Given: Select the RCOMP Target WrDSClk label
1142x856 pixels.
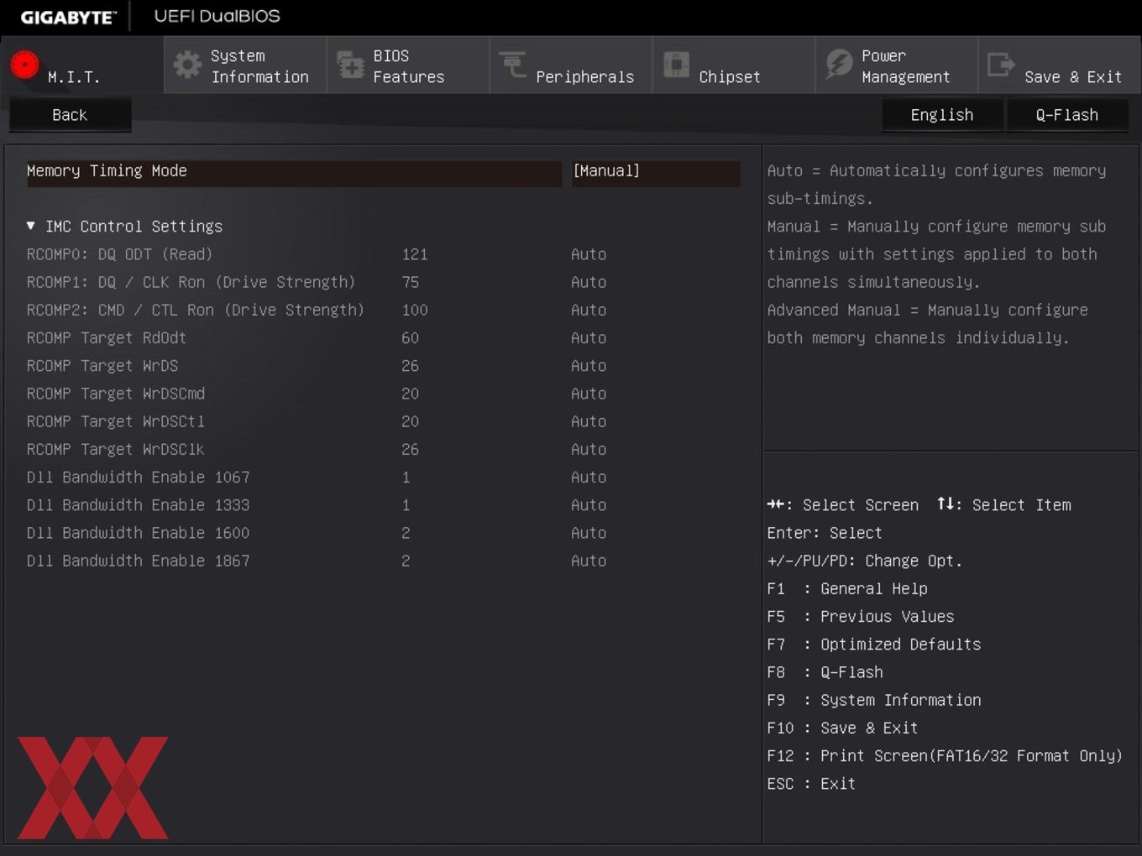Looking at the screenshot, I should [x=115, y=449].
